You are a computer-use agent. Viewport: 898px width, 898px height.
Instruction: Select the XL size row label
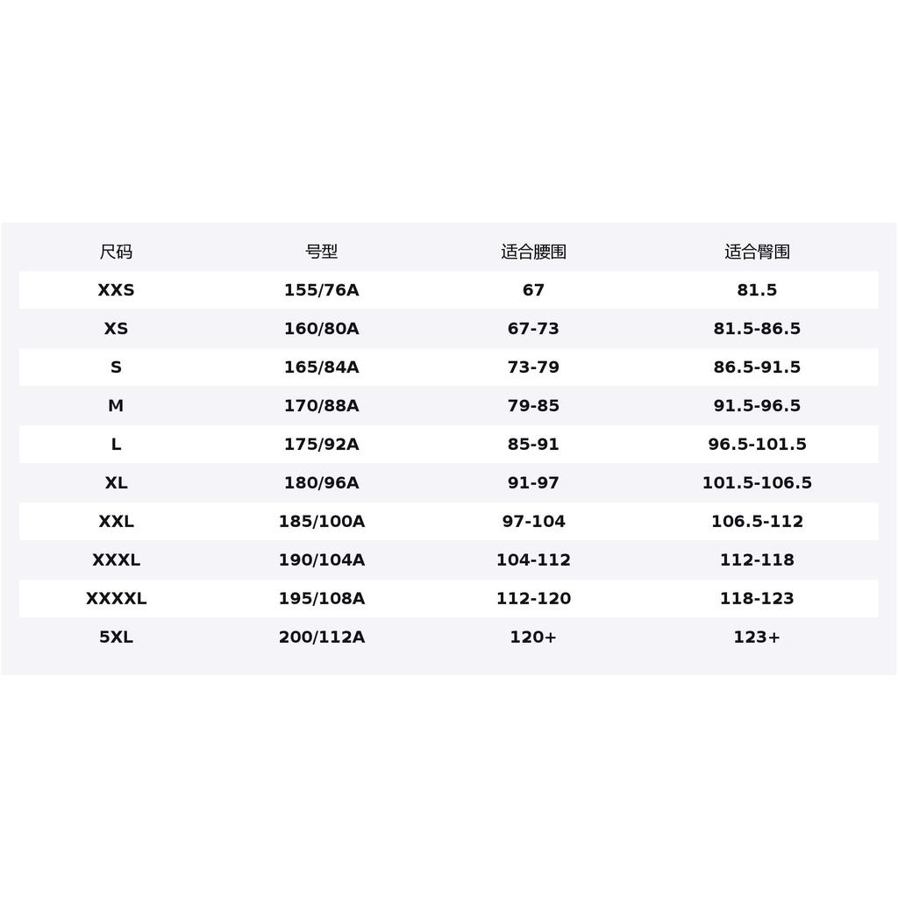116,483
